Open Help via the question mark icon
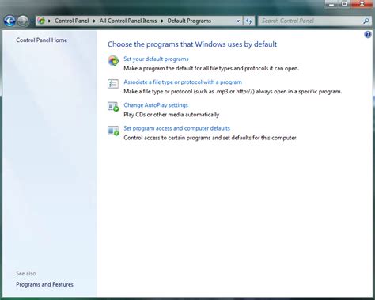375x300 pixels. click(x=368, y=35)
